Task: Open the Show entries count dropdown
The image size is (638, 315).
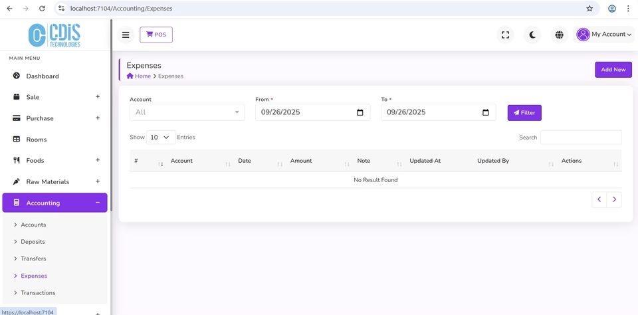Action: (x=160, y=138)
